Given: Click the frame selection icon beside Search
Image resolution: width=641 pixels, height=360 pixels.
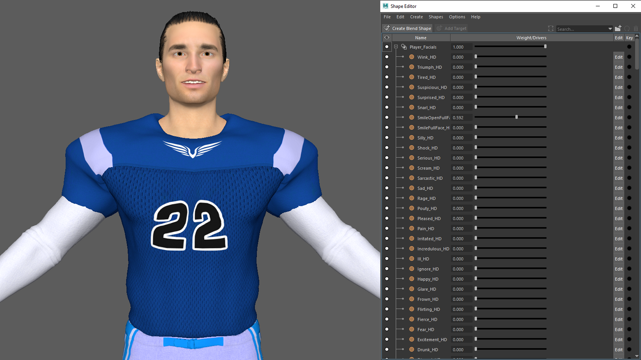Looking at the screenshot, I should tap(551, 29).
